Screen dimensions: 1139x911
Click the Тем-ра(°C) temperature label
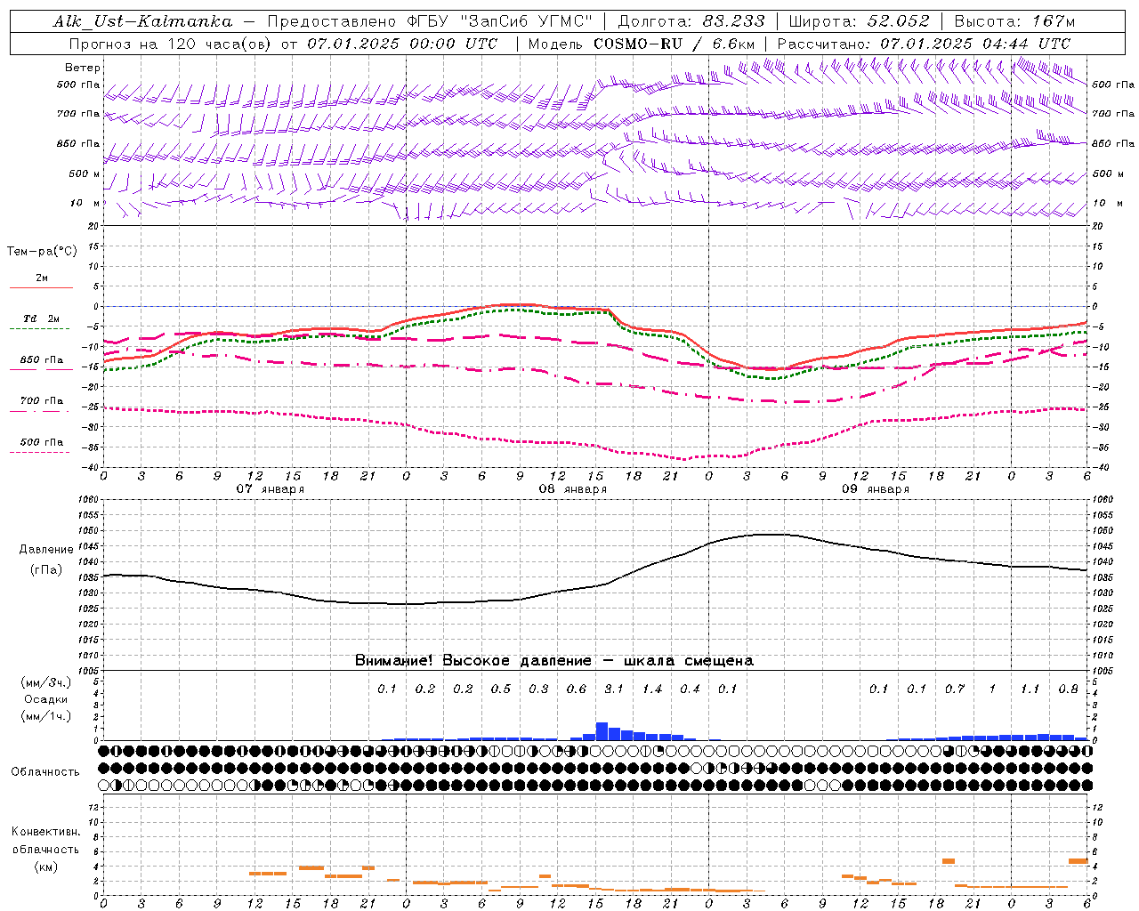[x=42, y=251]
